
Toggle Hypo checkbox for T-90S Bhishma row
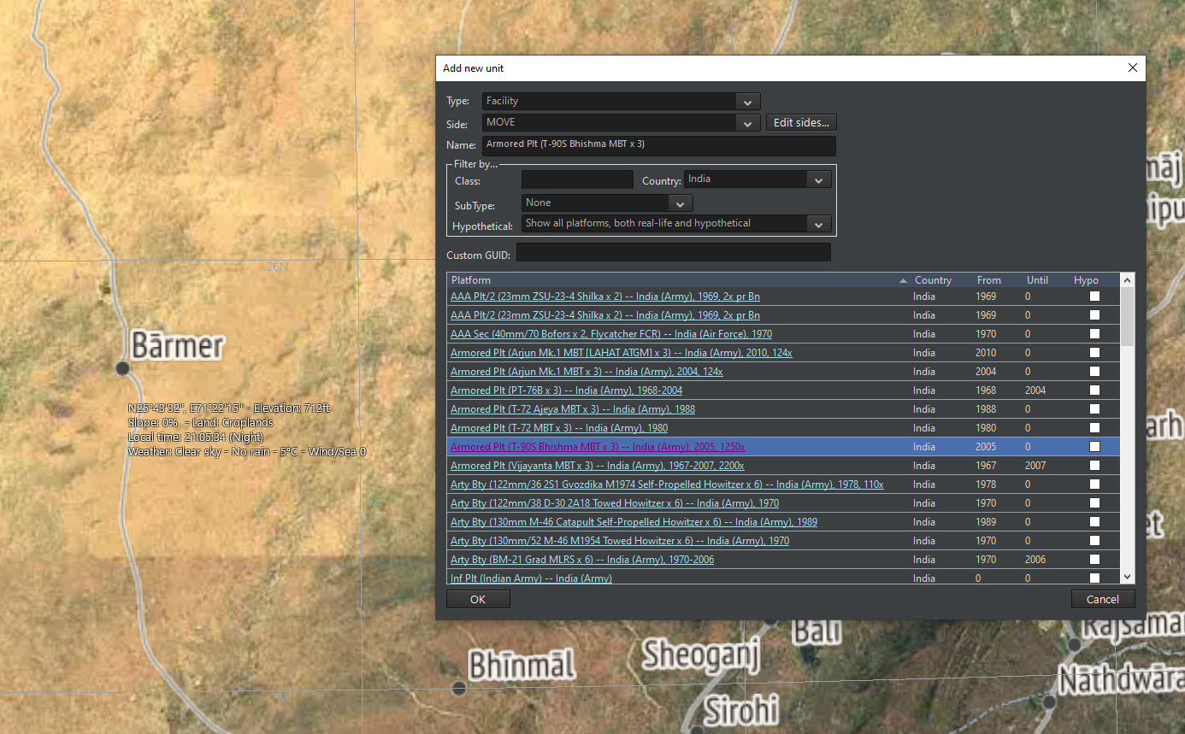[1094, 447]
